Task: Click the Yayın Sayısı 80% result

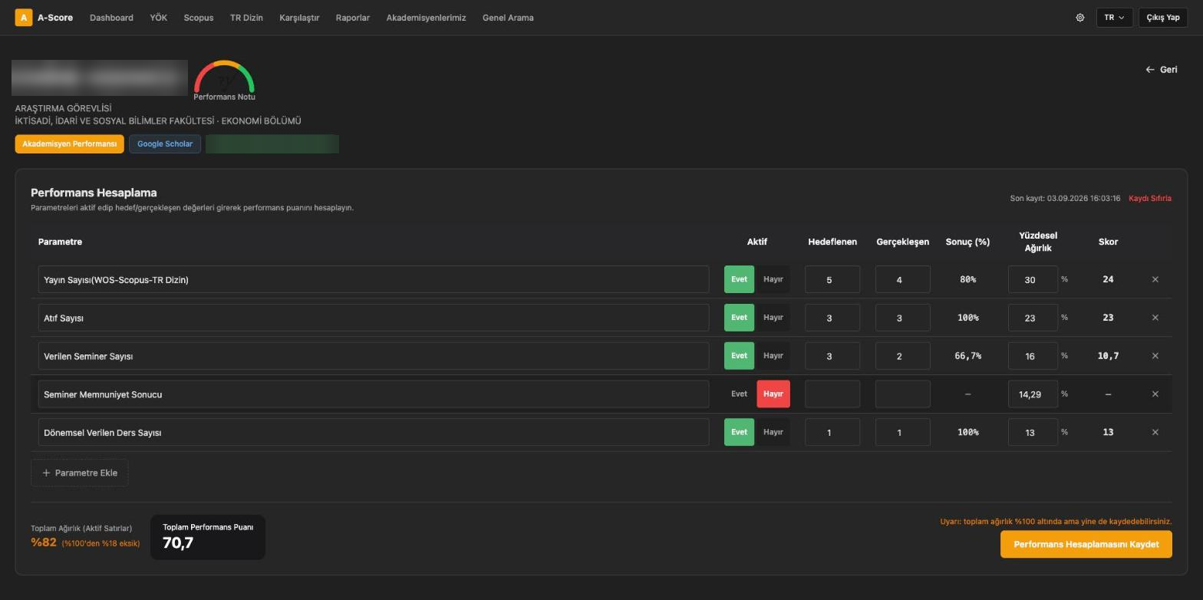Action: click(968, 279)
